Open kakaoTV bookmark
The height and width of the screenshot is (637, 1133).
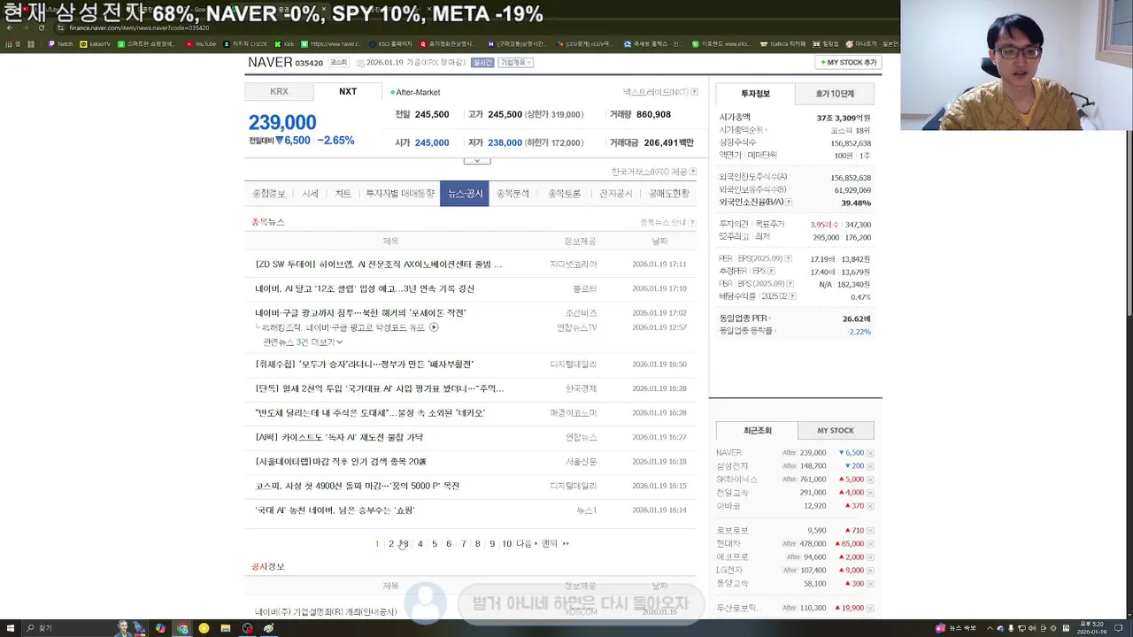95,43
